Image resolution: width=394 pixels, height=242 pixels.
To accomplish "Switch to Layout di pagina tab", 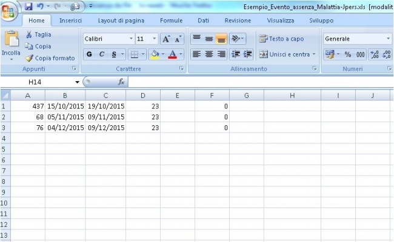I will [121, 21].
